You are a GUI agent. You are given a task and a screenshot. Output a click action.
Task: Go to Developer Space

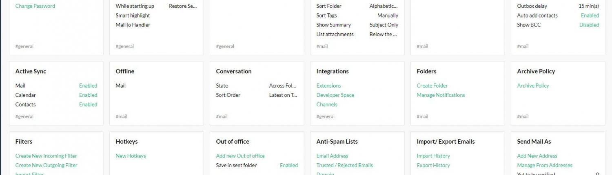(x=335, y=95)
